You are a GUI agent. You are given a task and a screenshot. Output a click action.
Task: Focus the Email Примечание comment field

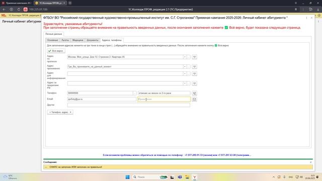pos(164,99)
